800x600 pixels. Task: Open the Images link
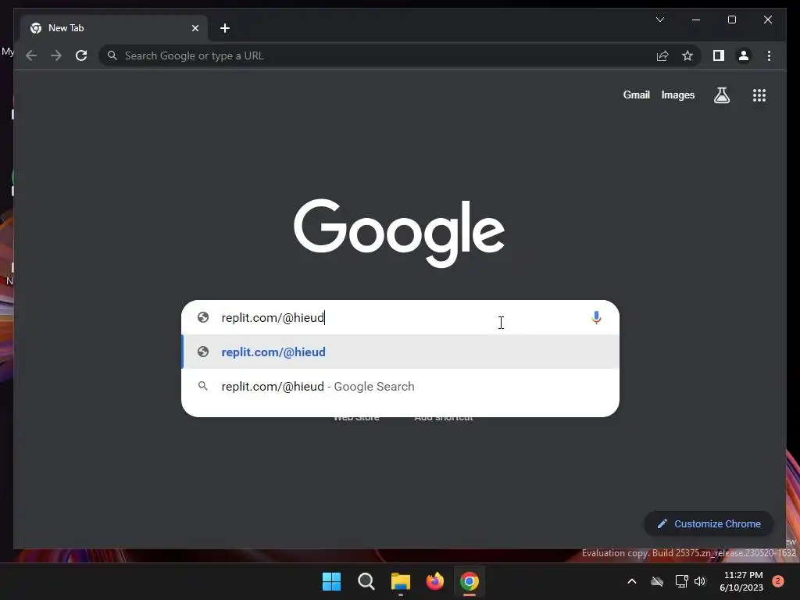point(677,95)
